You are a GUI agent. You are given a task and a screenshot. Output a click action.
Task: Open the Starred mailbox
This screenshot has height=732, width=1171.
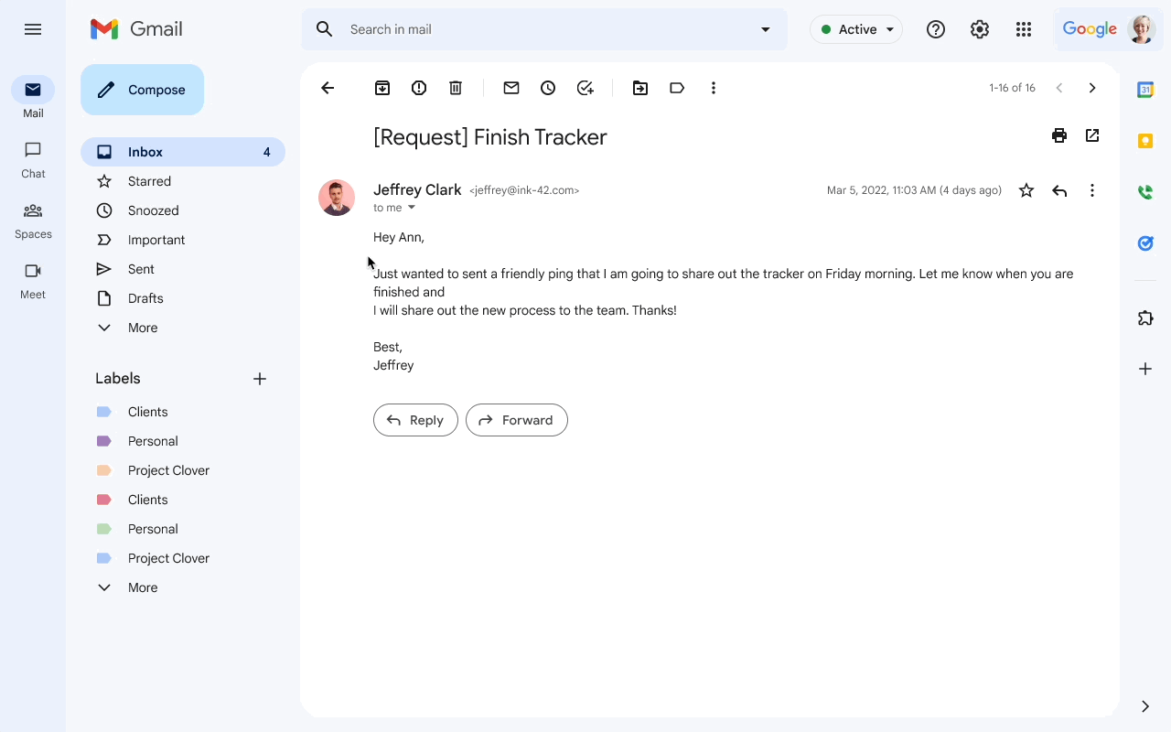coord(149,181)
